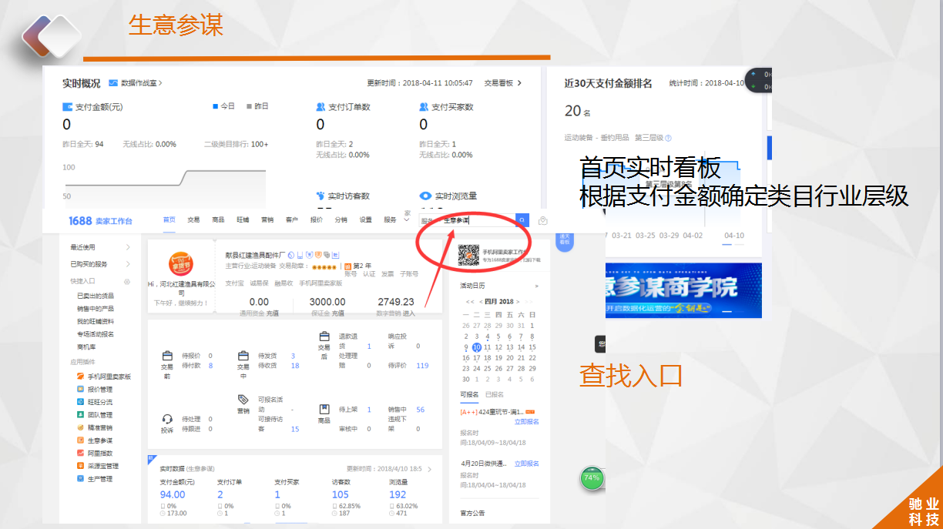Click the blue search magnifier button
Screen dimensions: 943x529
522,220
